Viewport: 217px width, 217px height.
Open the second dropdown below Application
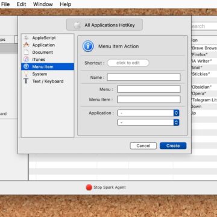click(x=148, y=122)
